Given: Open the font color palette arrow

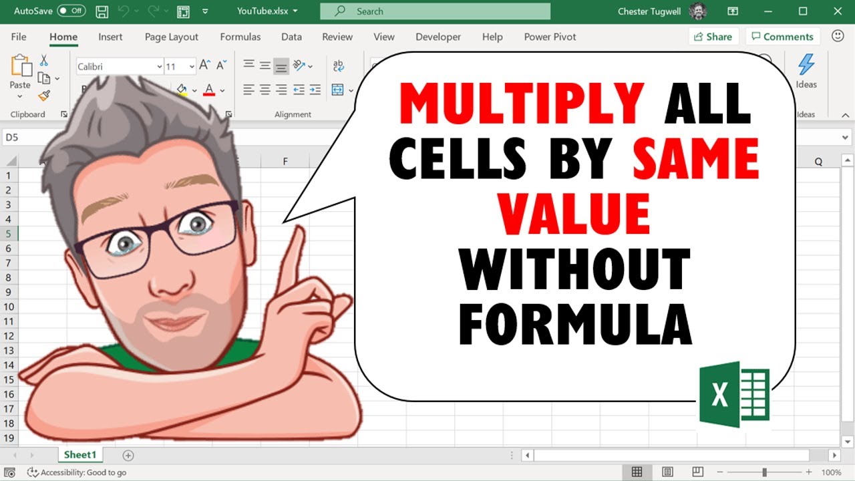Looking at the screenshot, I should [x=222, y=90].
